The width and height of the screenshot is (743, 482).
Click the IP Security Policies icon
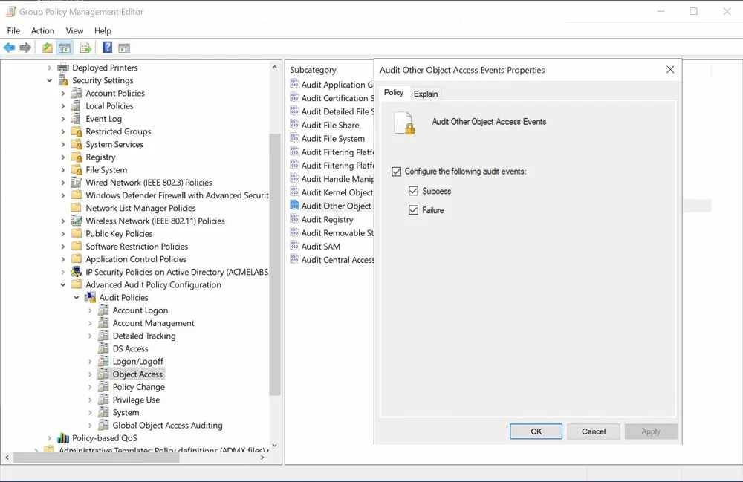tap(77, 272)
